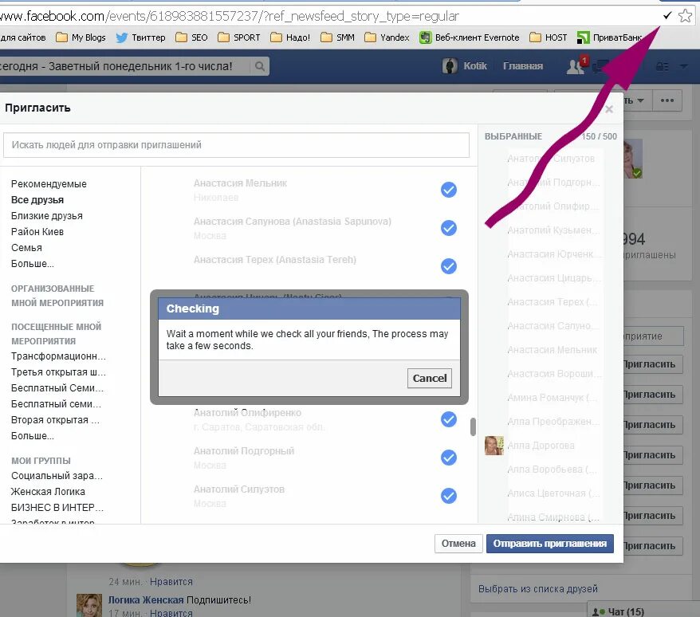Go to Главная in Facebook header

[523, 66]
